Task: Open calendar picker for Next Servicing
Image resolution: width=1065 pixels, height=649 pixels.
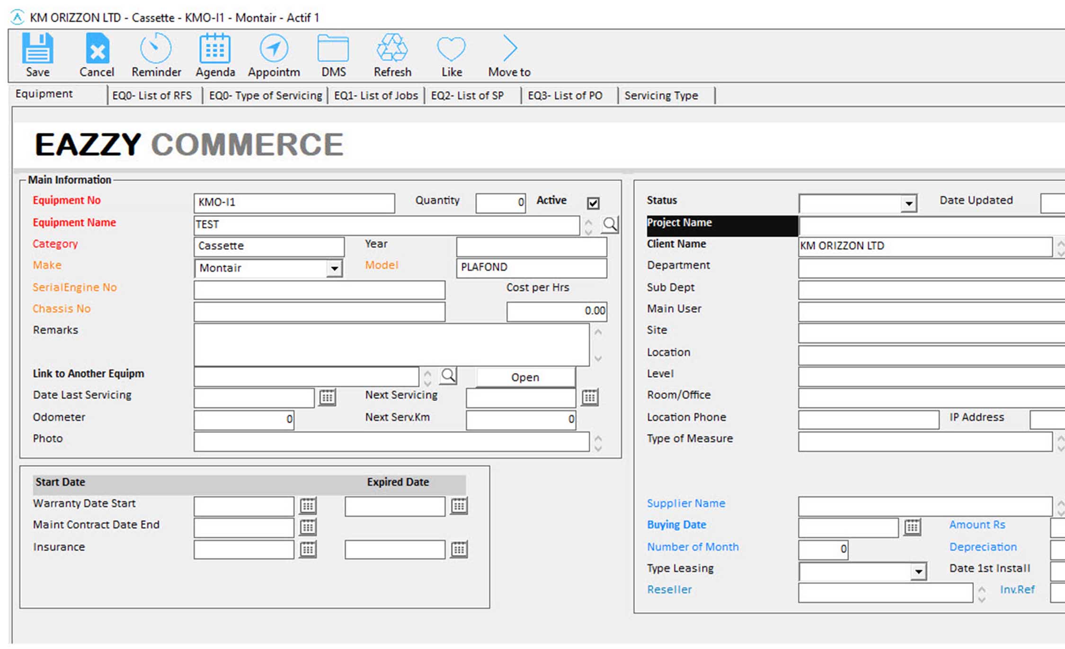Action: pyautogui.click(x=590, y=397)
